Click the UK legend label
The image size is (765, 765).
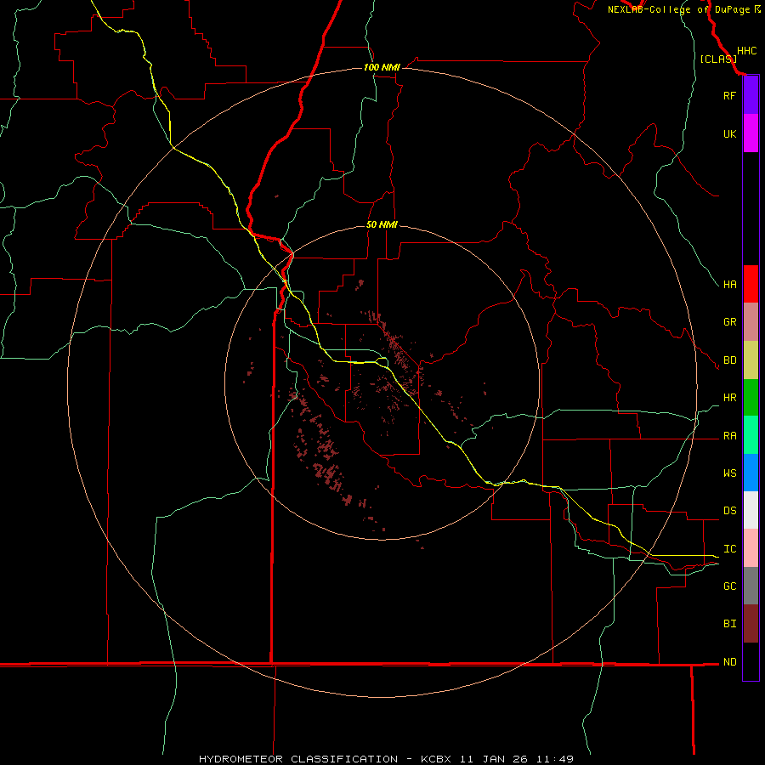click(729, 134)
